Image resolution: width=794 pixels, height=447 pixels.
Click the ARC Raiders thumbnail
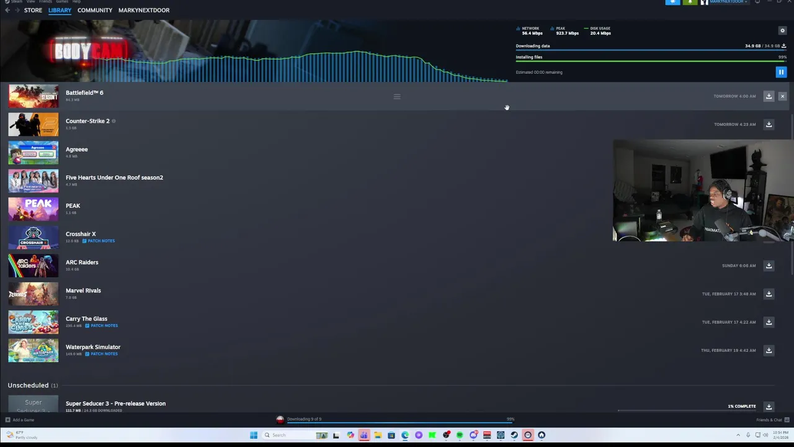[33, 266]
